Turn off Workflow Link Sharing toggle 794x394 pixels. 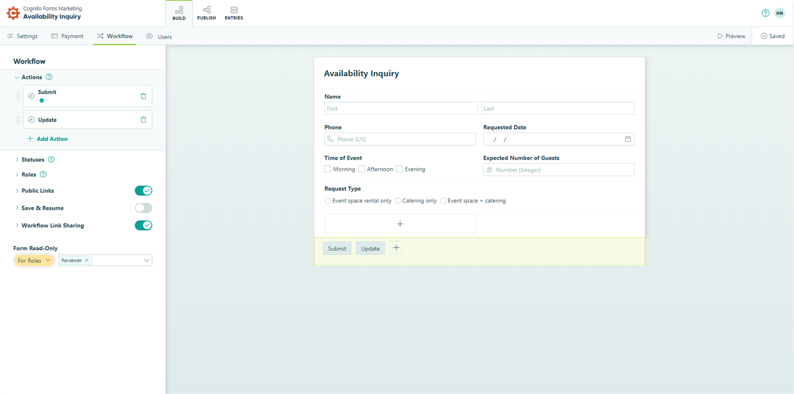143,225
